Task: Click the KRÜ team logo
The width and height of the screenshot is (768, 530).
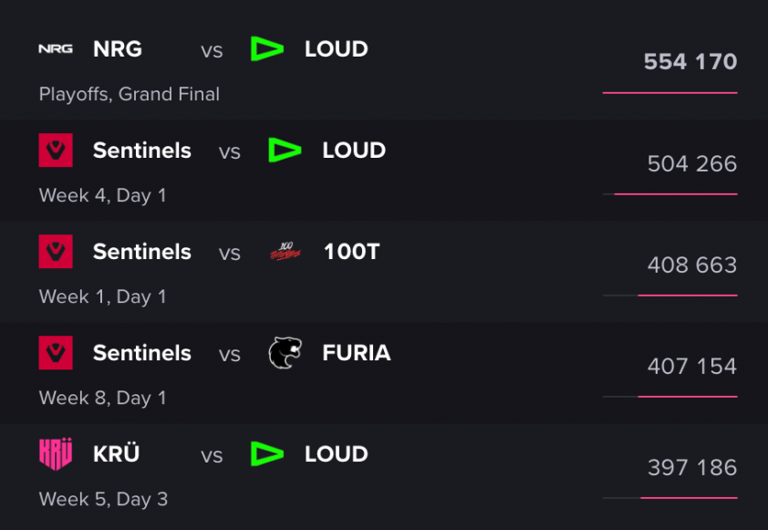Action: pos(56,454)
